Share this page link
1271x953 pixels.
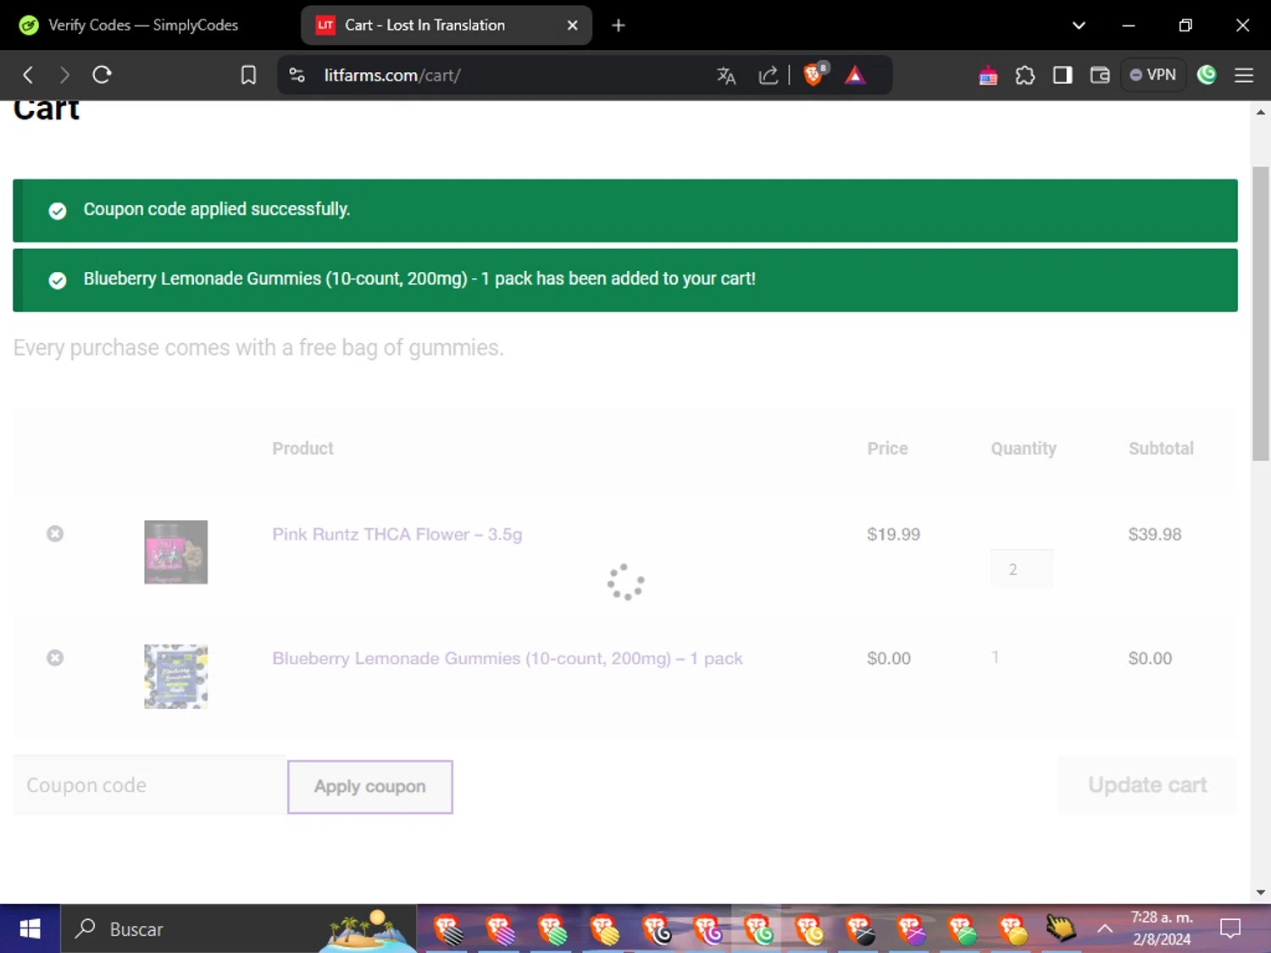(x=769, y=75)
